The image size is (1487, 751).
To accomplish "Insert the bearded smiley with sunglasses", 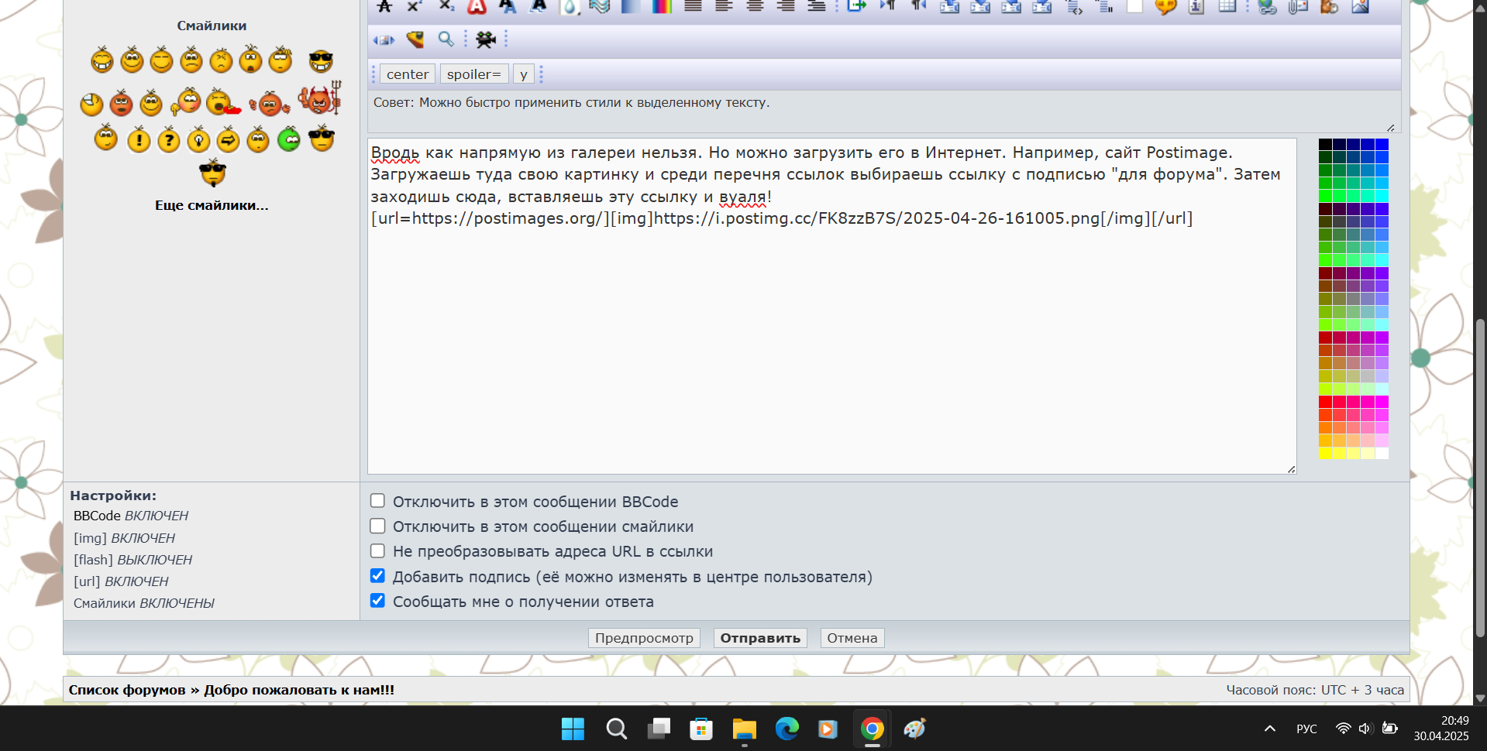I will (x=212, y=173).
